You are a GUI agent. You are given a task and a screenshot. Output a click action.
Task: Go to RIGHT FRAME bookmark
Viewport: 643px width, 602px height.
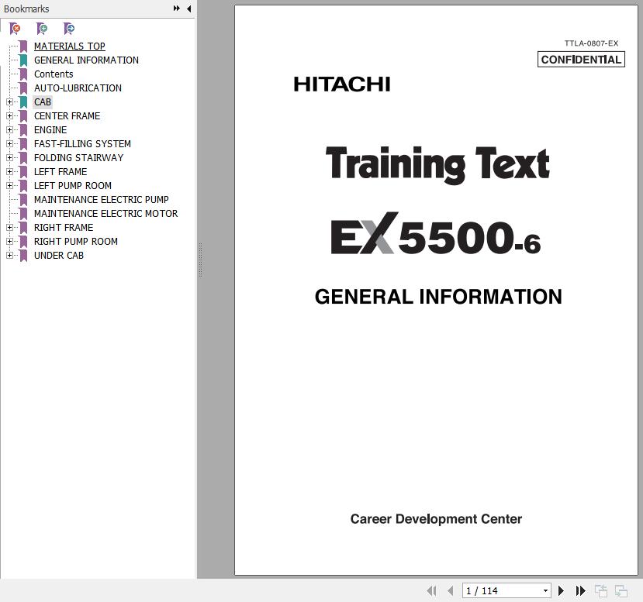tap(64, 227)
